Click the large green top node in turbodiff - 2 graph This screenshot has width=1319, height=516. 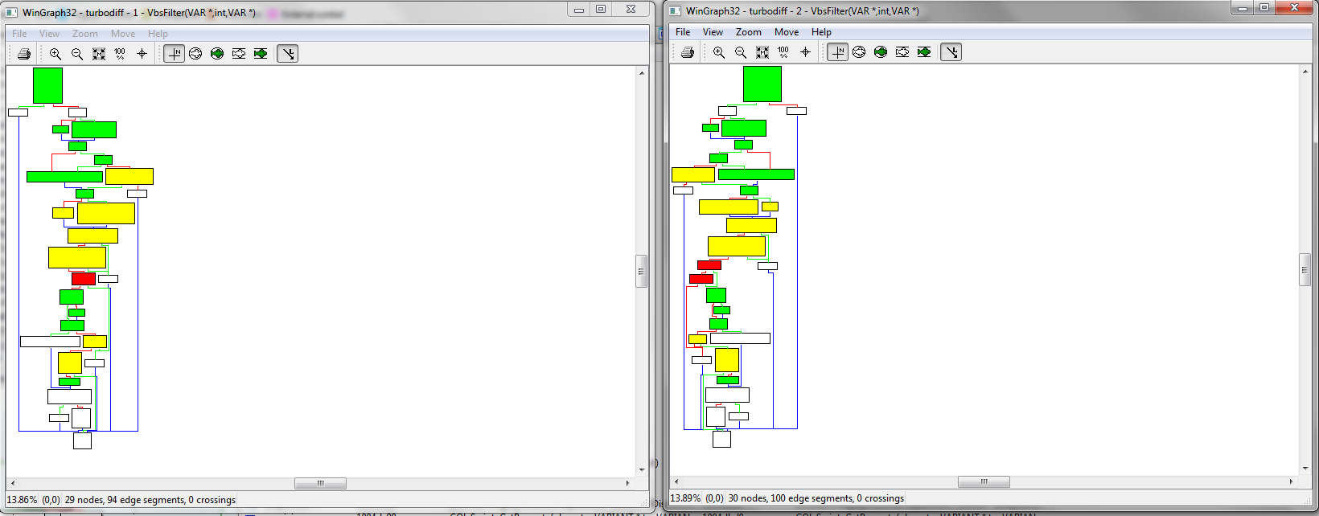(762, 84)
